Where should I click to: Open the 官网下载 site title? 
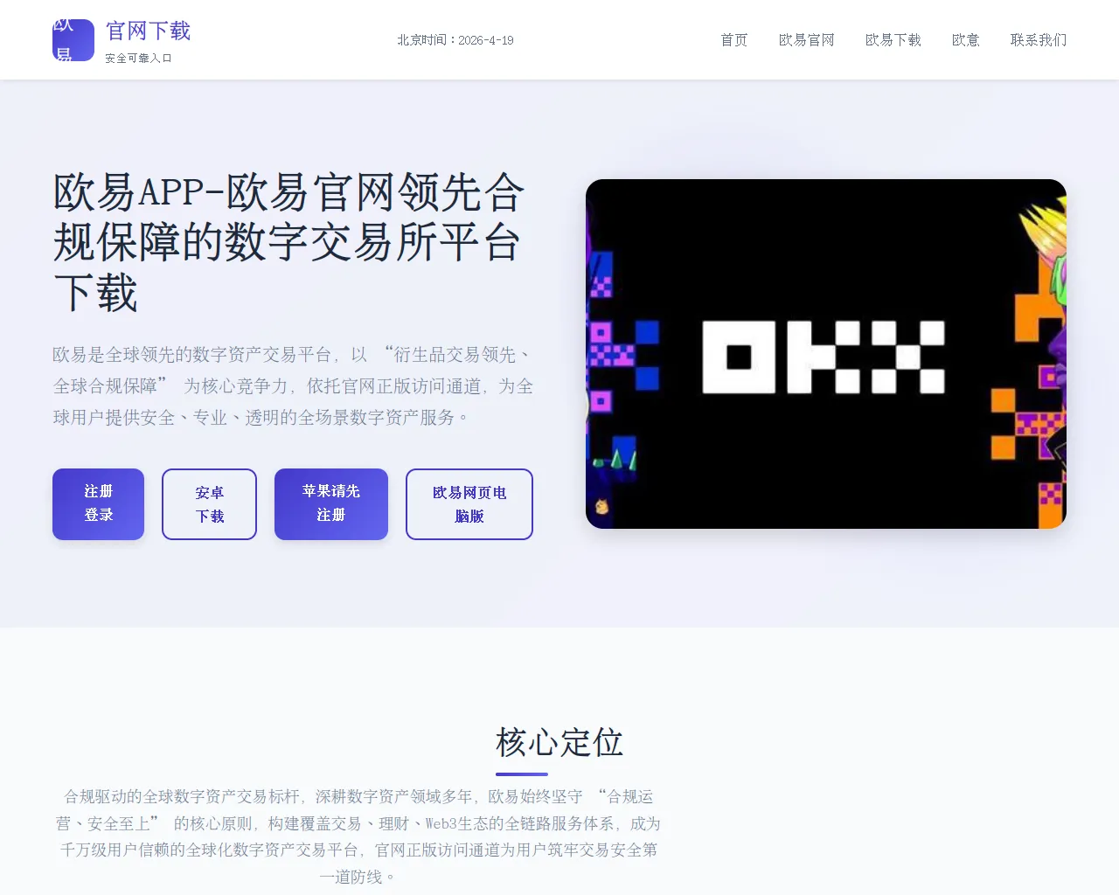(x=148, y=31)
